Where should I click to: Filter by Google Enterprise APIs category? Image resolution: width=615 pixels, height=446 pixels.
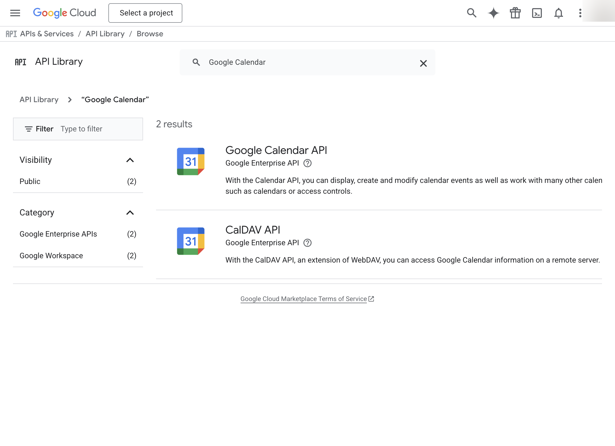78,234
